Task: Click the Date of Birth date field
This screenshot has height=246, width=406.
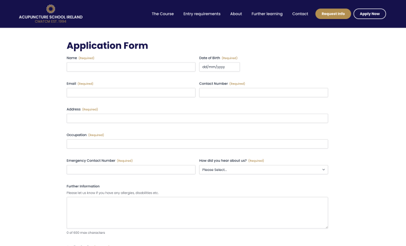Action: coord(219,67)
